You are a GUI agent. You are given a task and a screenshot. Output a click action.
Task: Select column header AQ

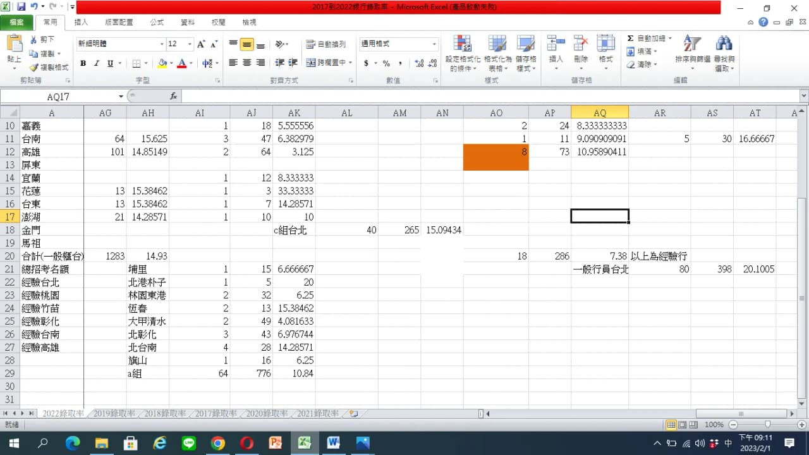coord(600,112)
